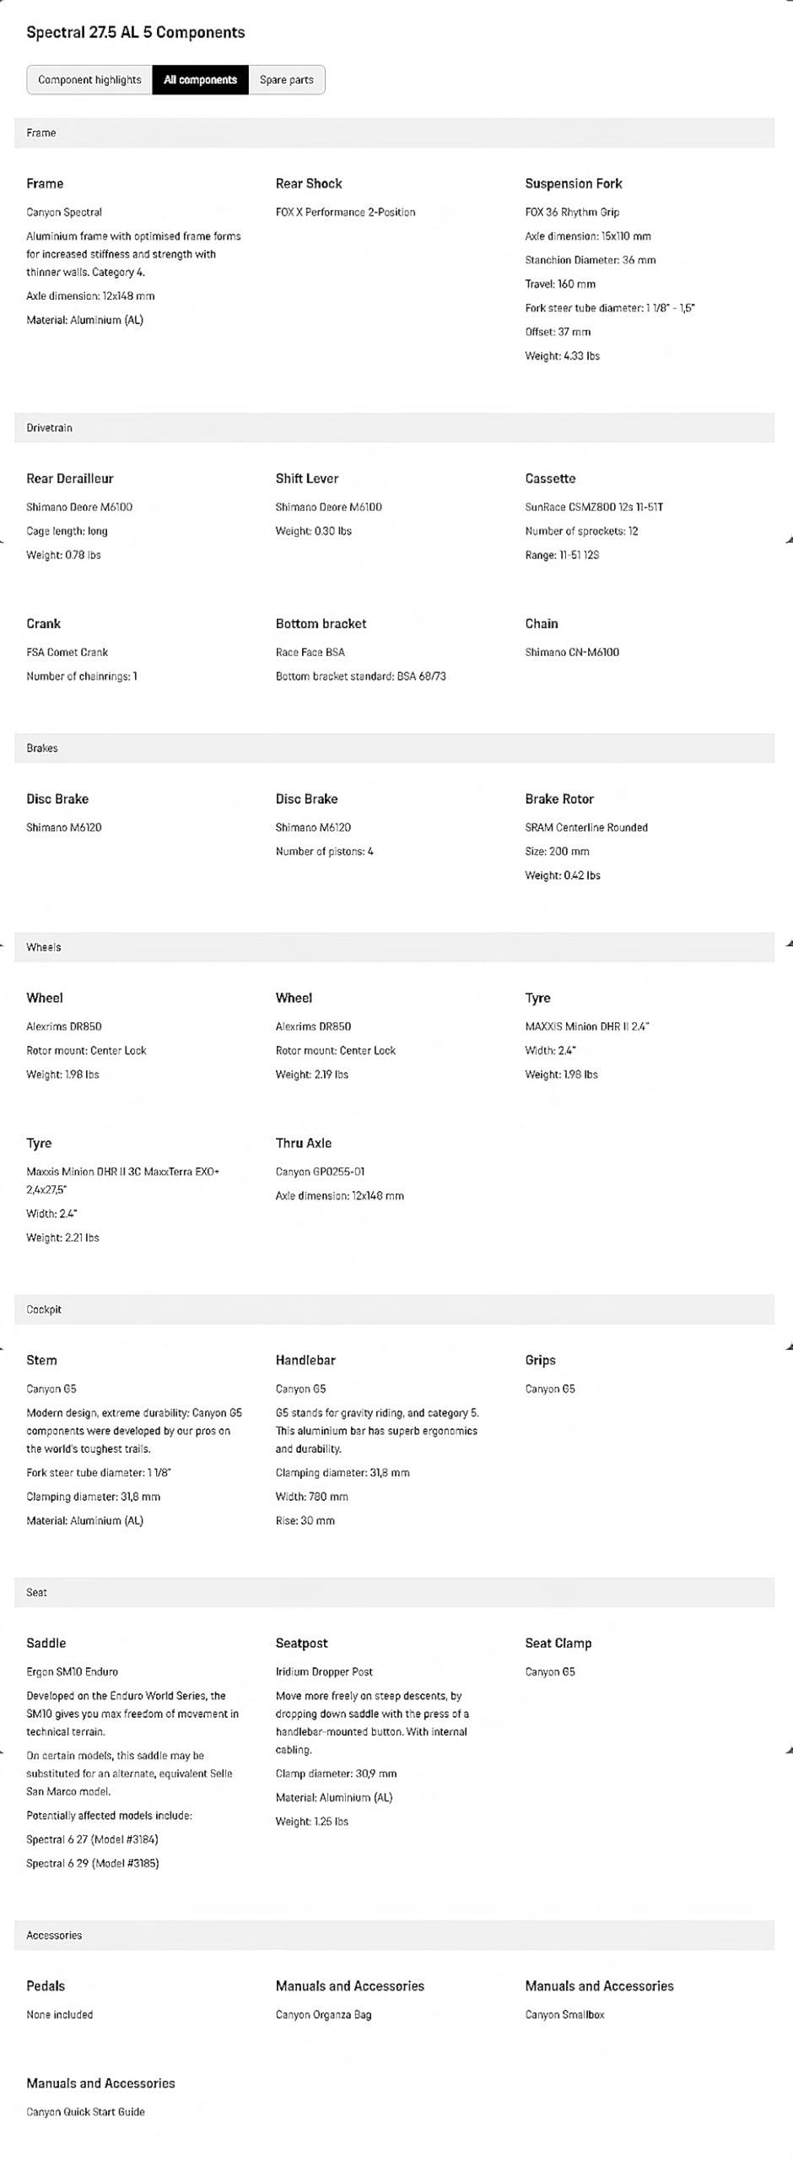793x2161 pixels.
Task: Click the Spectral 27.5 AL 5 Components title
Action: (x=136, y=33)
